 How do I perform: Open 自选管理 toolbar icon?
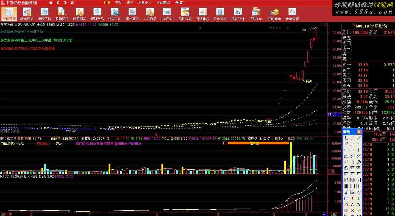point(292,14)
